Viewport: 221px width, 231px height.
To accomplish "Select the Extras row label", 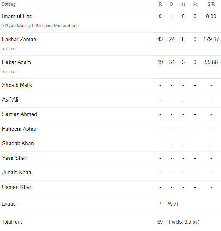I will tap(9, 204).
